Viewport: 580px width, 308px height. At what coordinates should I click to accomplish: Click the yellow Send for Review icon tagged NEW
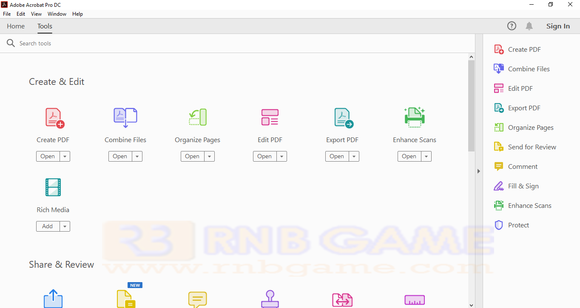(x=126, y=299)
